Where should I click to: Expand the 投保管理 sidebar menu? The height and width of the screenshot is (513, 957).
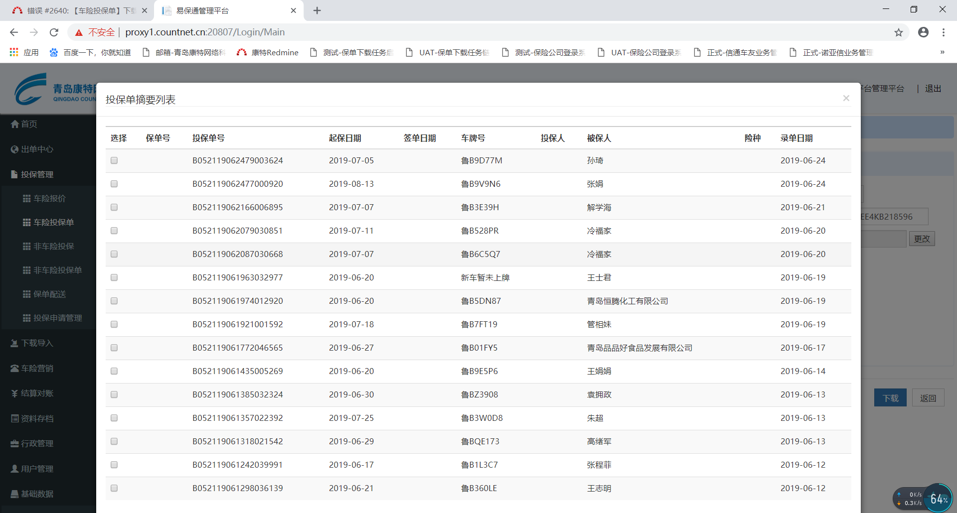(37, 174)
